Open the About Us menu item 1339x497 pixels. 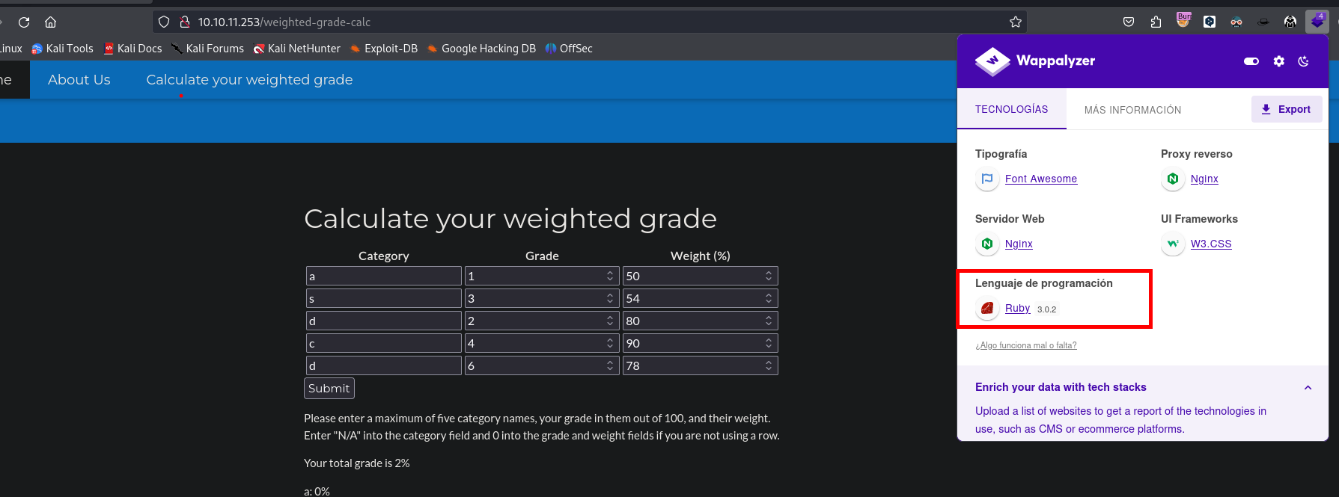pos(79,80)
